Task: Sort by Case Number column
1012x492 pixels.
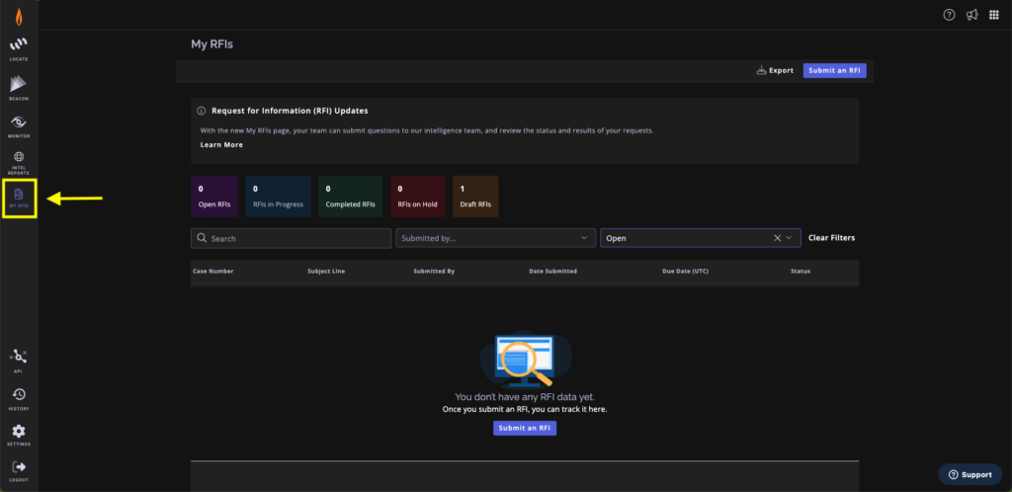Action: [213, 272]
